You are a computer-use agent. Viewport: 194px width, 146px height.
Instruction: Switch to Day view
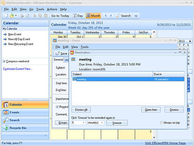(78, 16)
